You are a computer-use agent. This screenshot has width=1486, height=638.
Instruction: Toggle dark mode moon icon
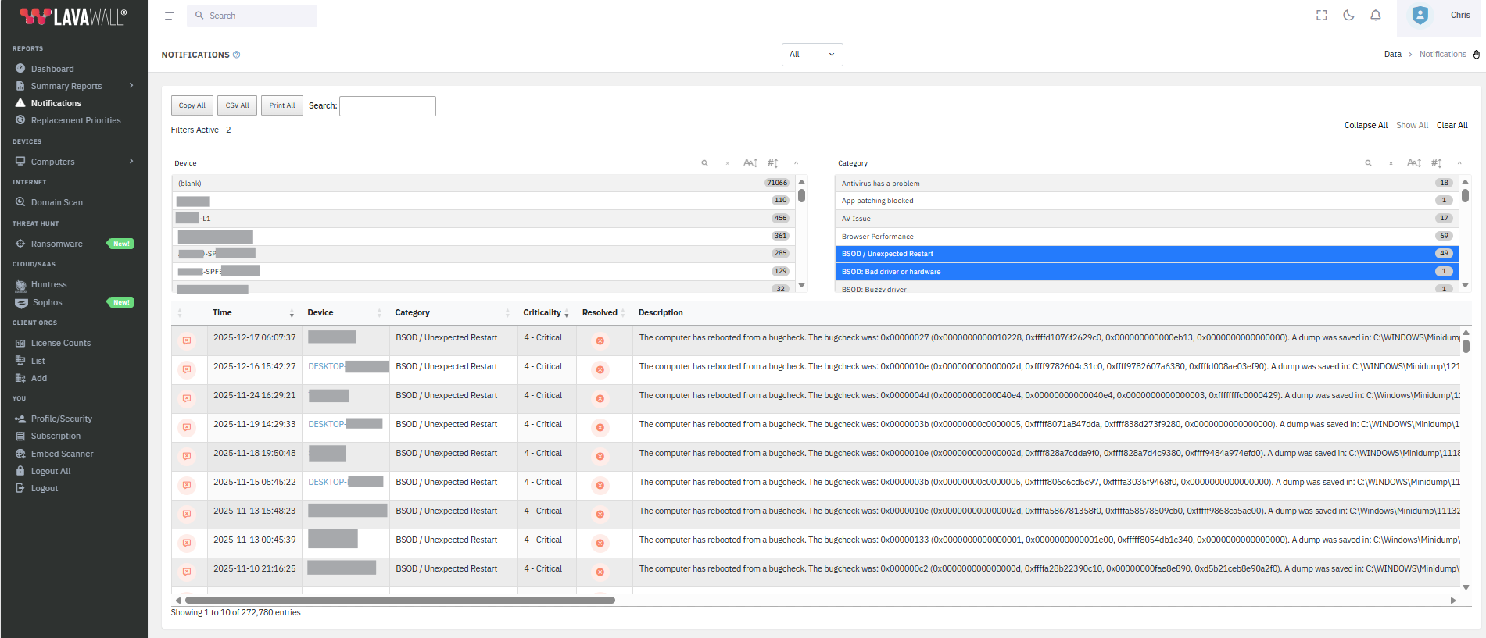click(1348, 16)
